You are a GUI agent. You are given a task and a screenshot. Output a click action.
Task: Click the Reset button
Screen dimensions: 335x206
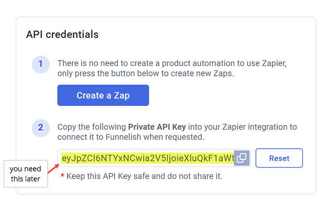(x=279, y=158)
